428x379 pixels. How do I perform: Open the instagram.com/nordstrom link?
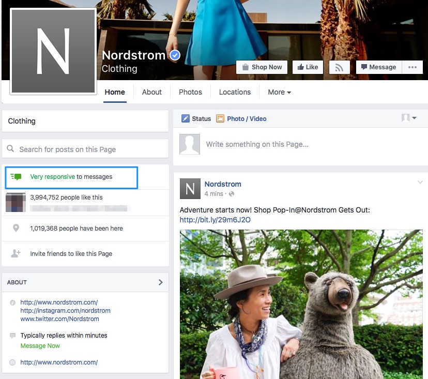tap(65, 311)
